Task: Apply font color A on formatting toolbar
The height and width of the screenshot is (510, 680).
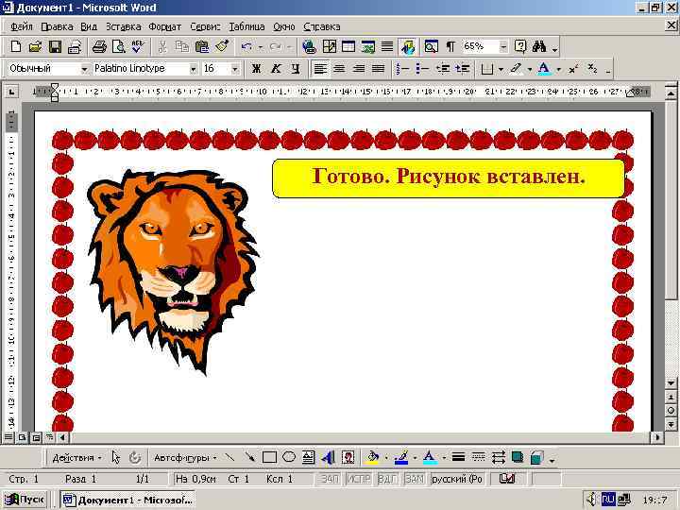Action: pyautogui.click(x=544, y=69)
